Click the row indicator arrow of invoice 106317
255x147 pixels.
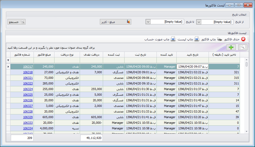click(8, 67)
